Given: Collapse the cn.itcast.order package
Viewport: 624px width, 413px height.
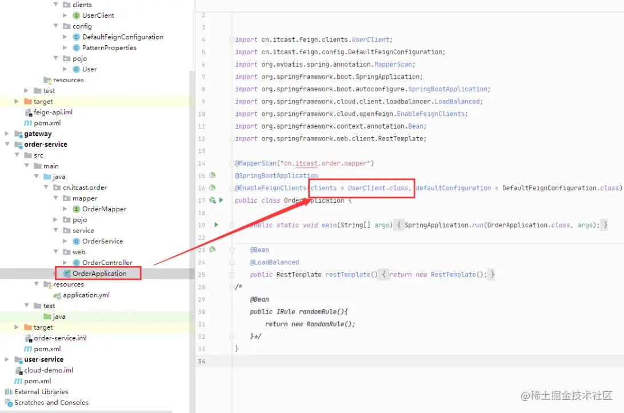Looking at the screenshot, I should (x=46, y=187).
